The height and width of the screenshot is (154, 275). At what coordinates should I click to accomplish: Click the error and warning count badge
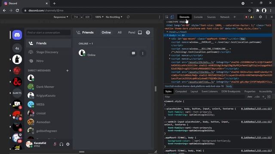(250, 17)
